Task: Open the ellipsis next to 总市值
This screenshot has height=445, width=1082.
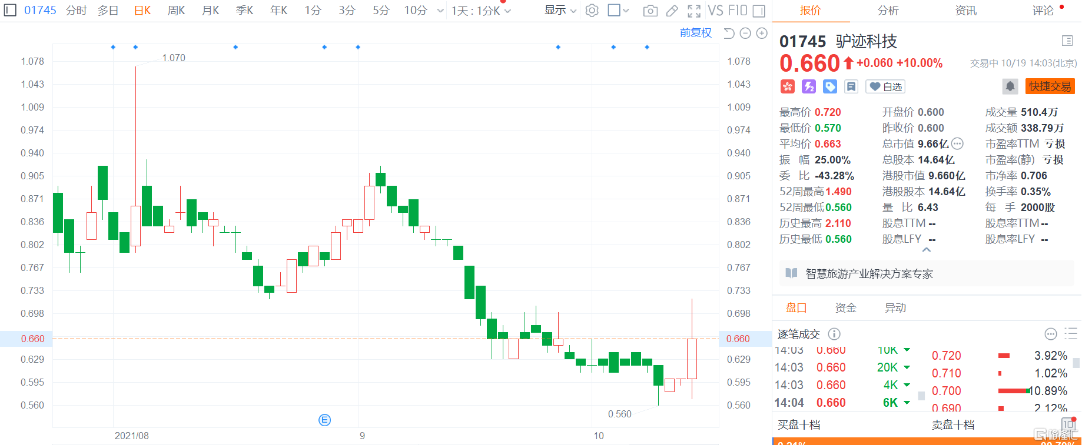Action: click(957, 143)
